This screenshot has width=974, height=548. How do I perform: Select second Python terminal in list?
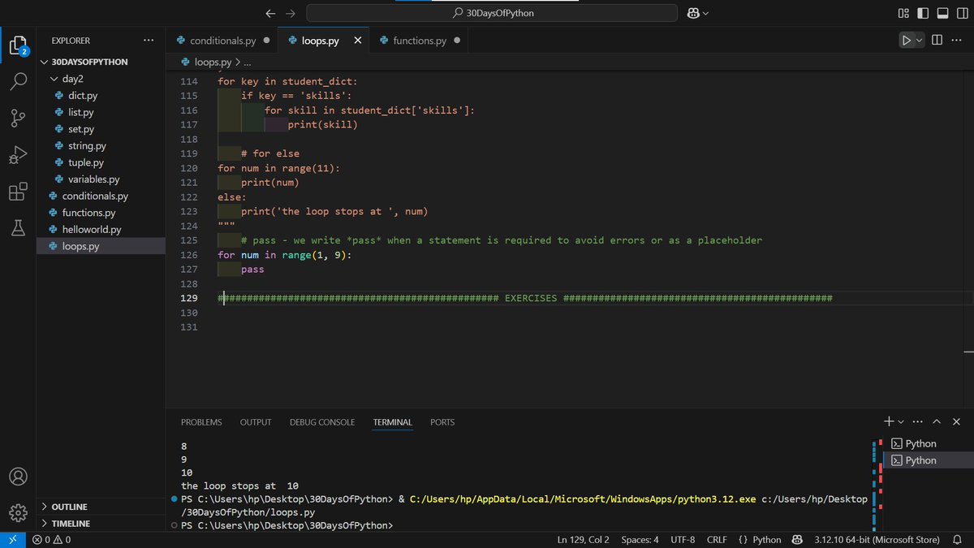[929, 460]
